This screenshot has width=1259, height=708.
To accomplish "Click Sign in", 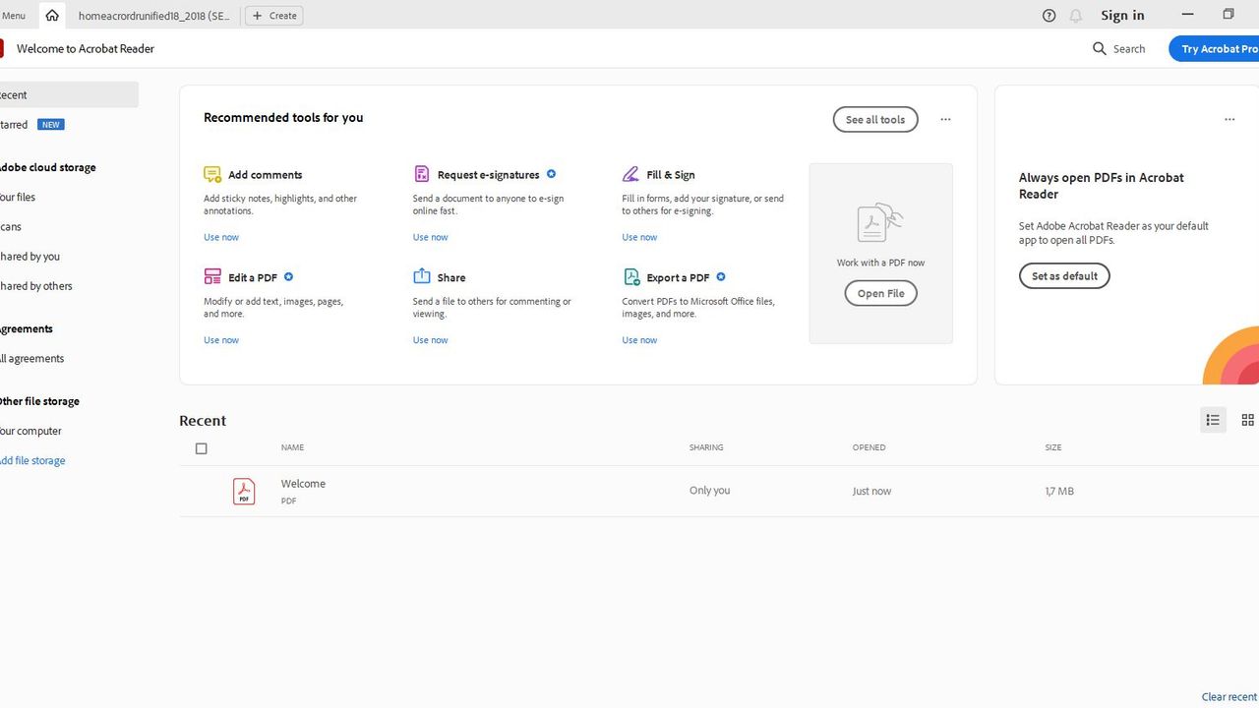I will [x=1122, y=15].
